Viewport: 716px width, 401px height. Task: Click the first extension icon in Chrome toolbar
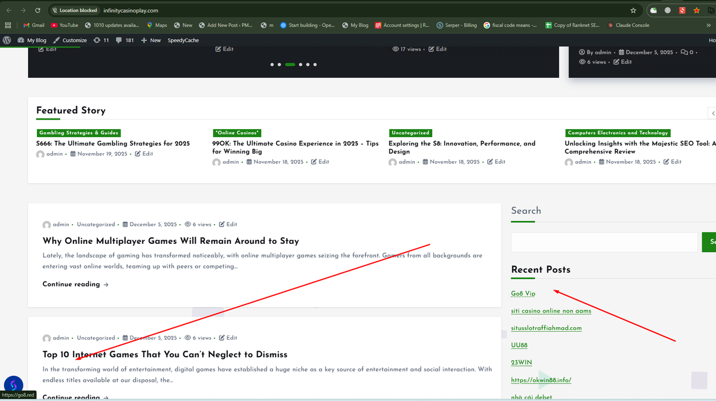tap(653, 10)
